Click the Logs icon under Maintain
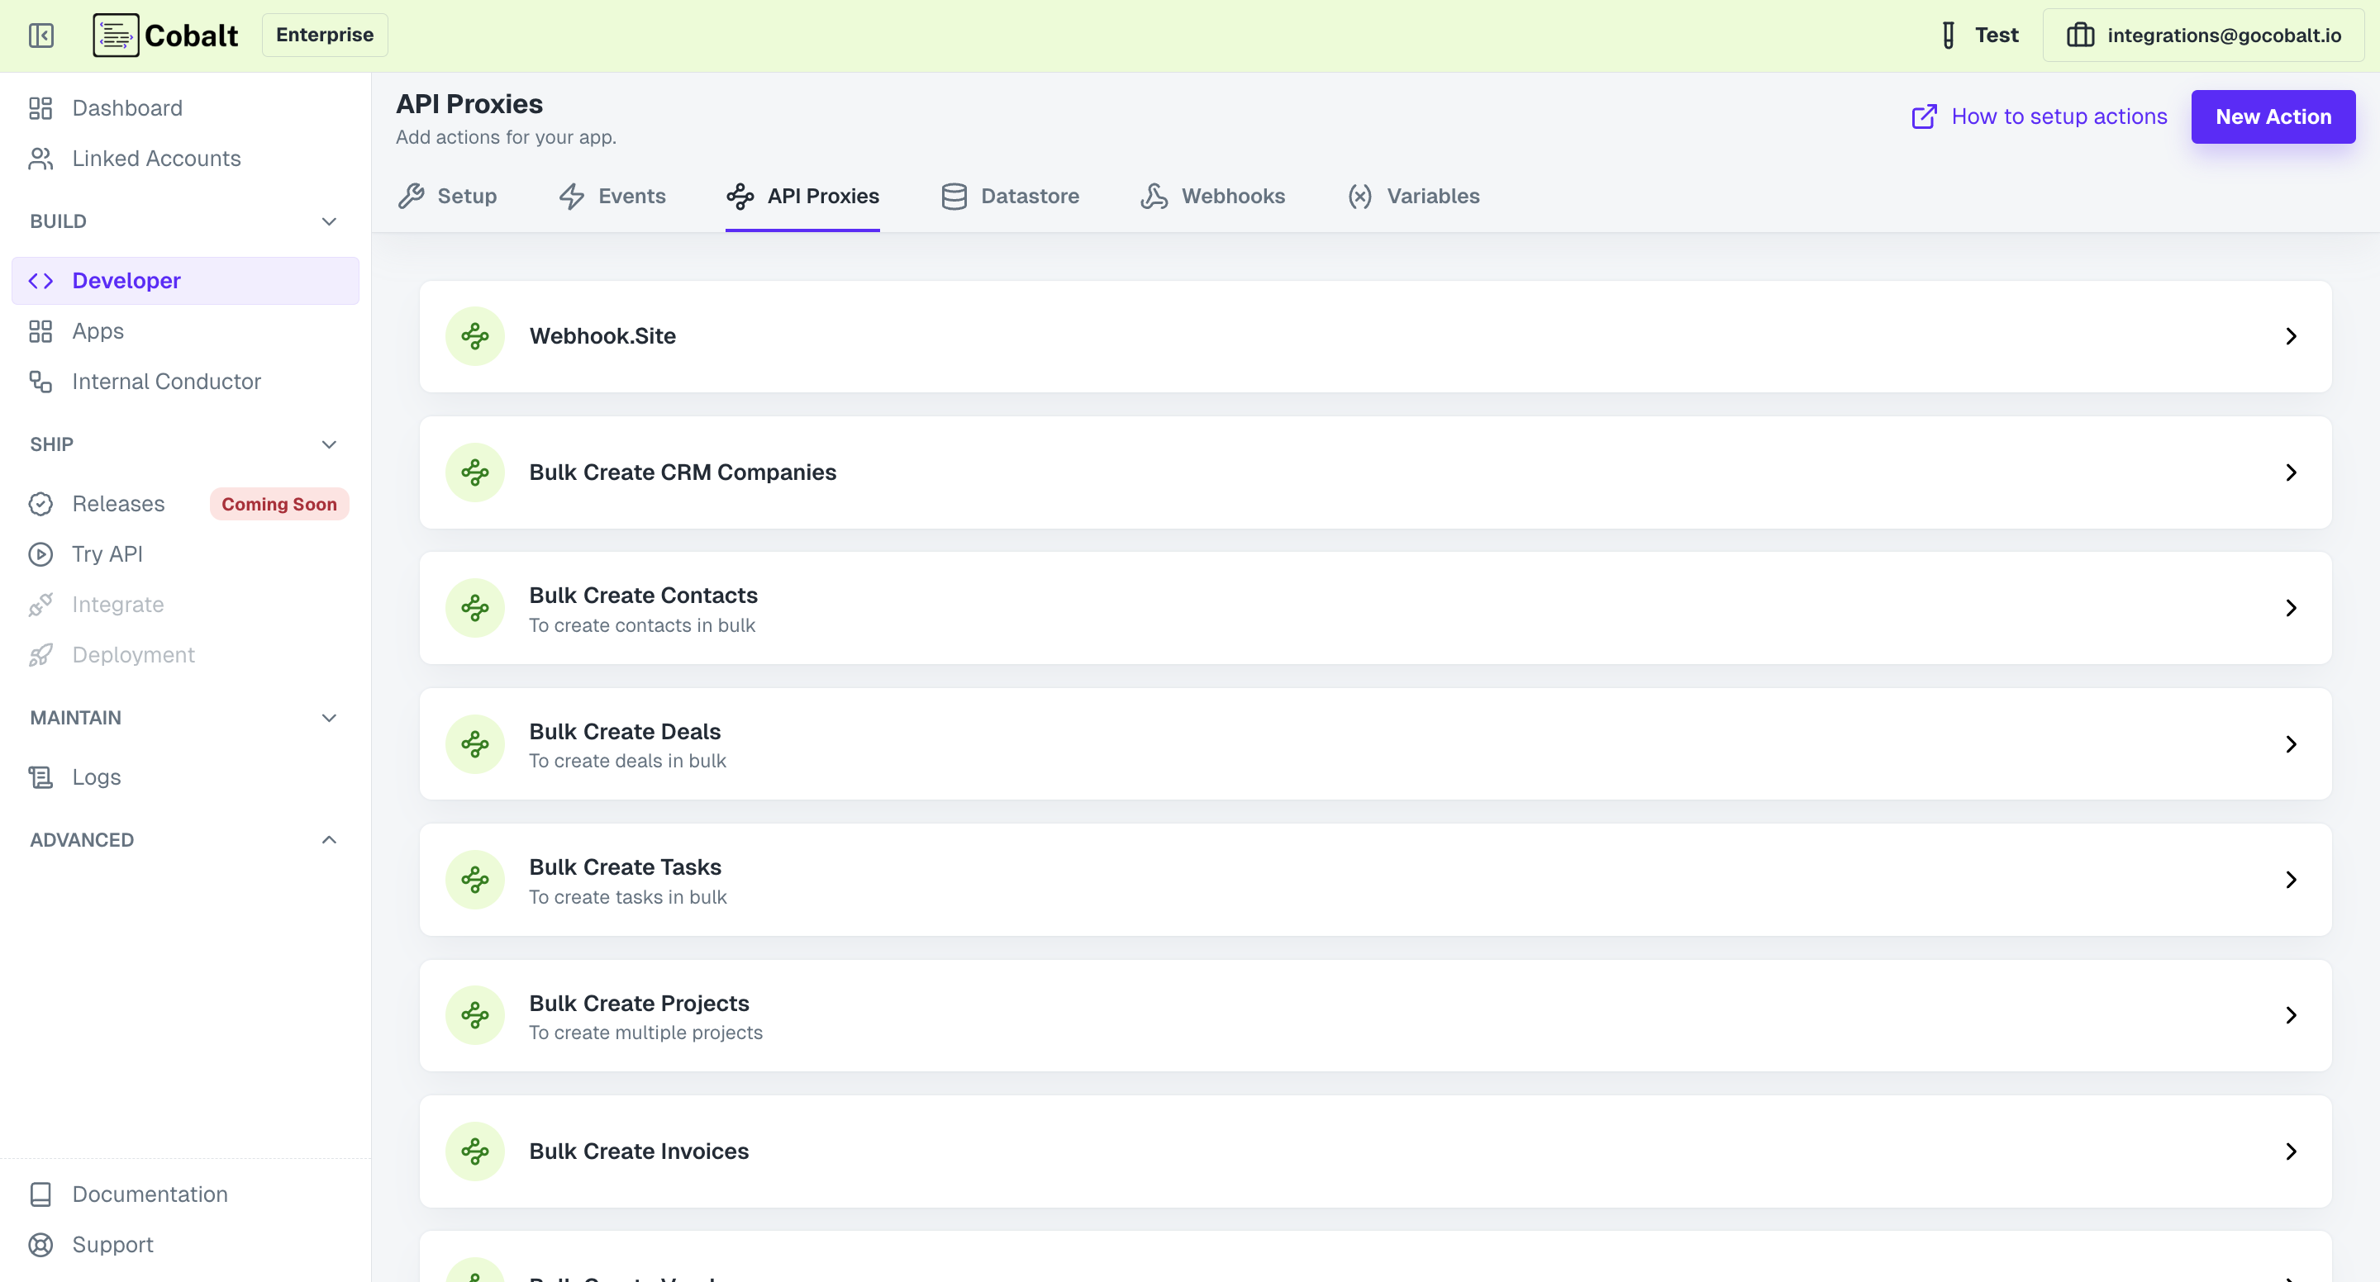 tap(40, 776)
